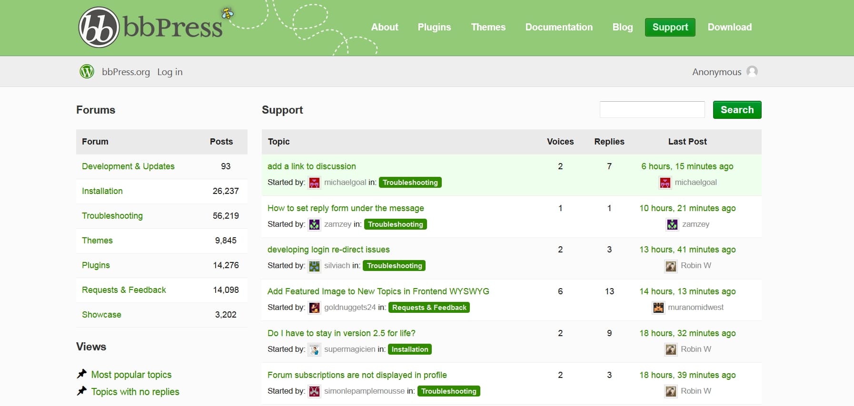Viewport: 854px width, 406px height.
Task: Open the Development & Updates forum
Action: 128,166
